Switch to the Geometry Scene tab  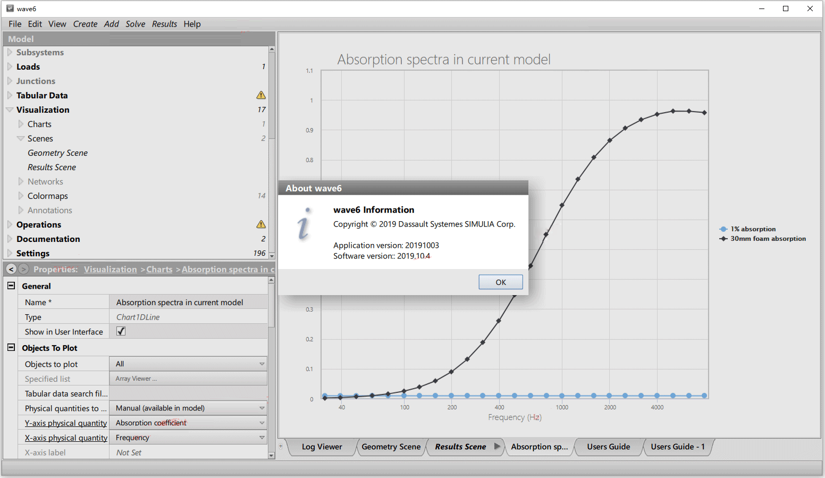point(391,447)
